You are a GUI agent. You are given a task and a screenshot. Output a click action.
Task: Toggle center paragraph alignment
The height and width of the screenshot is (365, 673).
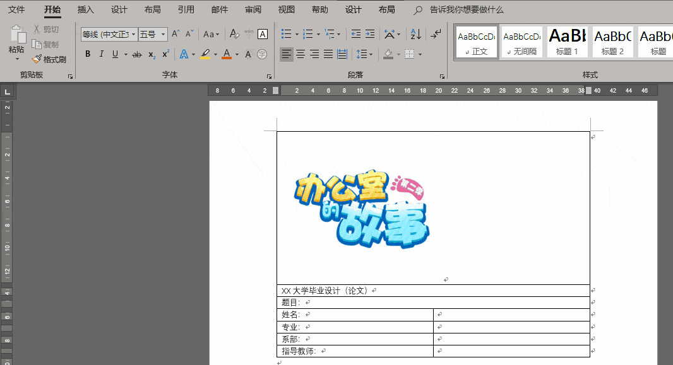(x=301, y=54)
